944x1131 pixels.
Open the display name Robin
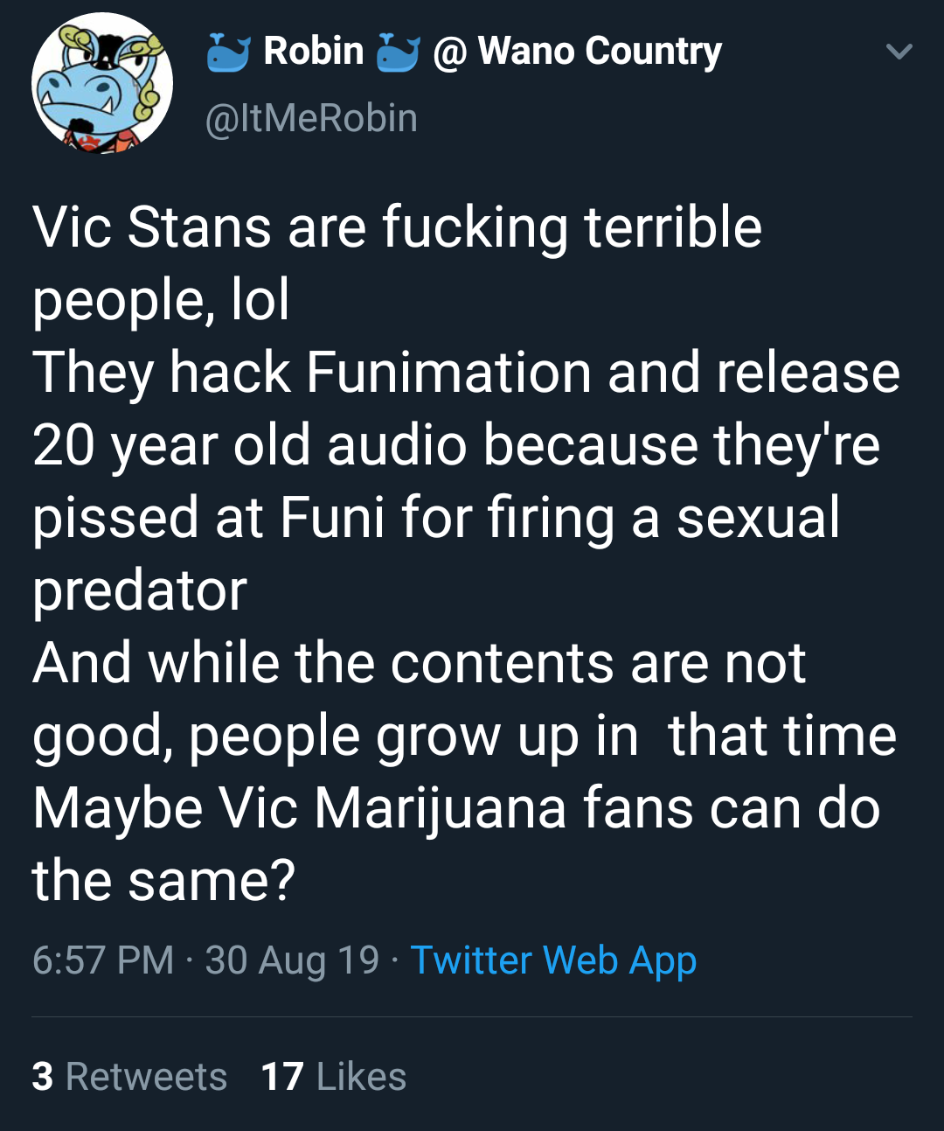tap(314, 52)
